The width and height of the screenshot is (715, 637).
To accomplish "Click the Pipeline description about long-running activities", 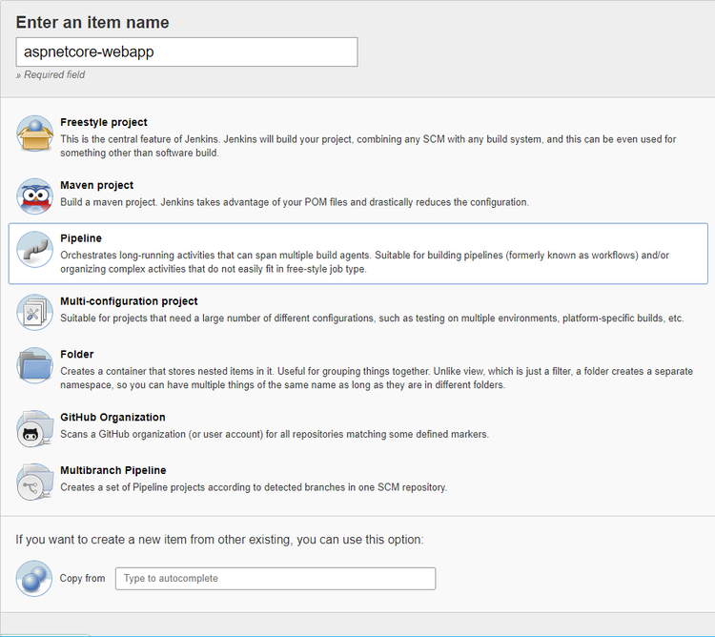I will pos(364,261).
